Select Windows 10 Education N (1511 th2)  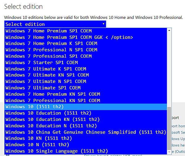86,126
